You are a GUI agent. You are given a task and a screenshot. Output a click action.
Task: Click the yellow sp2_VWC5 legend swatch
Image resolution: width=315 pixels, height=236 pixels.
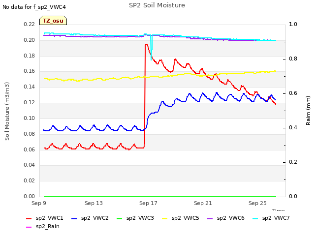tap(164, 218)
